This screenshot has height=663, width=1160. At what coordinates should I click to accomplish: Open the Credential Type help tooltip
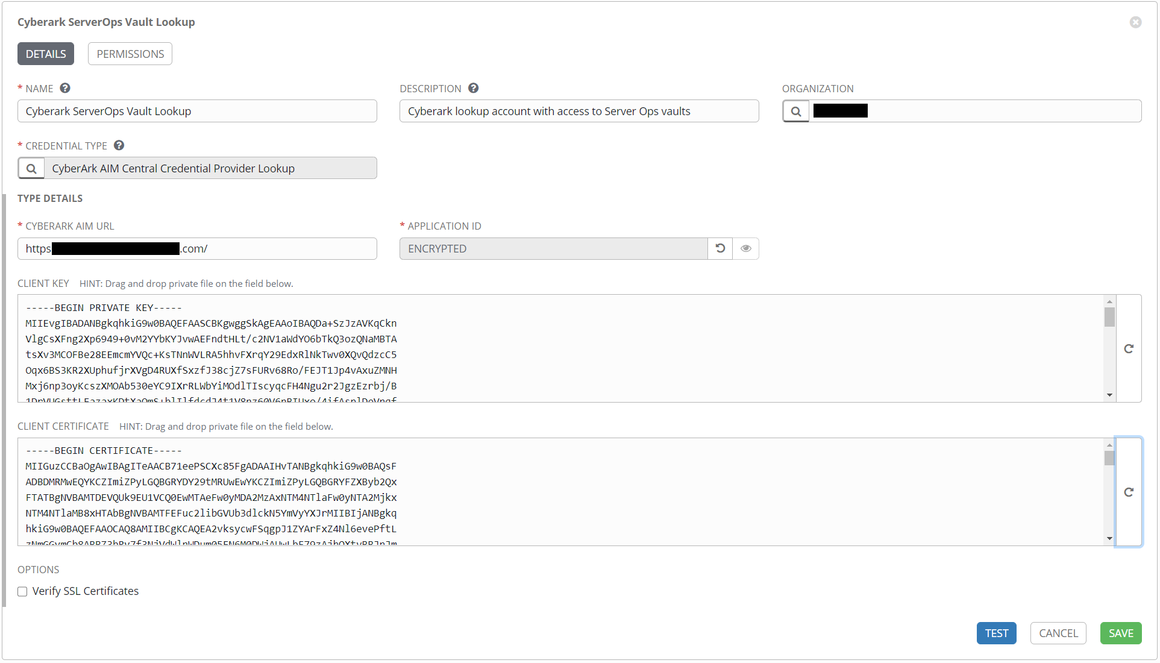pos(119,145)
